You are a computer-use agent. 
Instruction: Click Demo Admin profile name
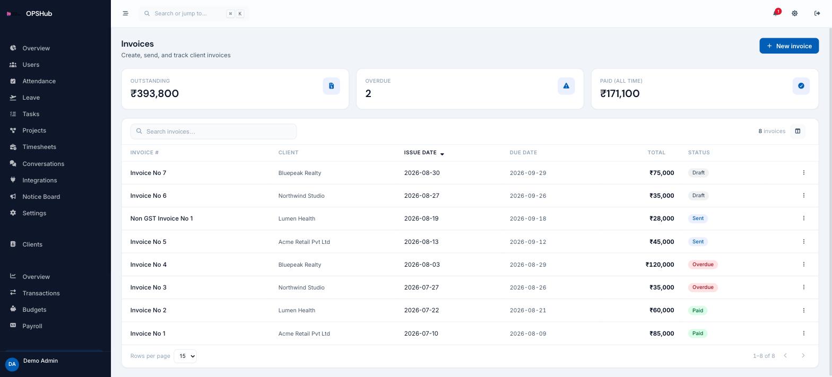point(40,361)
